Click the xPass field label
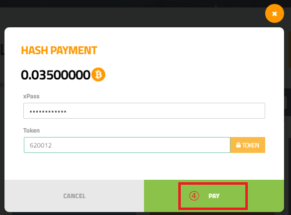 pos(31,96)
